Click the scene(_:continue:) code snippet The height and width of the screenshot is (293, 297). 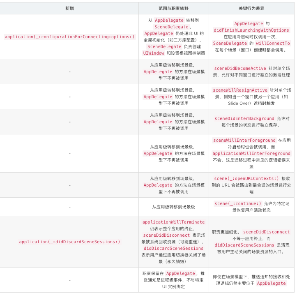[238, 203]
